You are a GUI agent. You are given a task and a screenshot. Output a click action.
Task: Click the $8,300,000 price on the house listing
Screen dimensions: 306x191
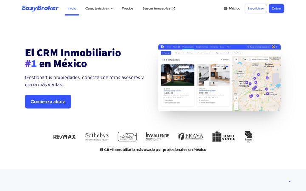pyautogui.click(x=168, y=93)
